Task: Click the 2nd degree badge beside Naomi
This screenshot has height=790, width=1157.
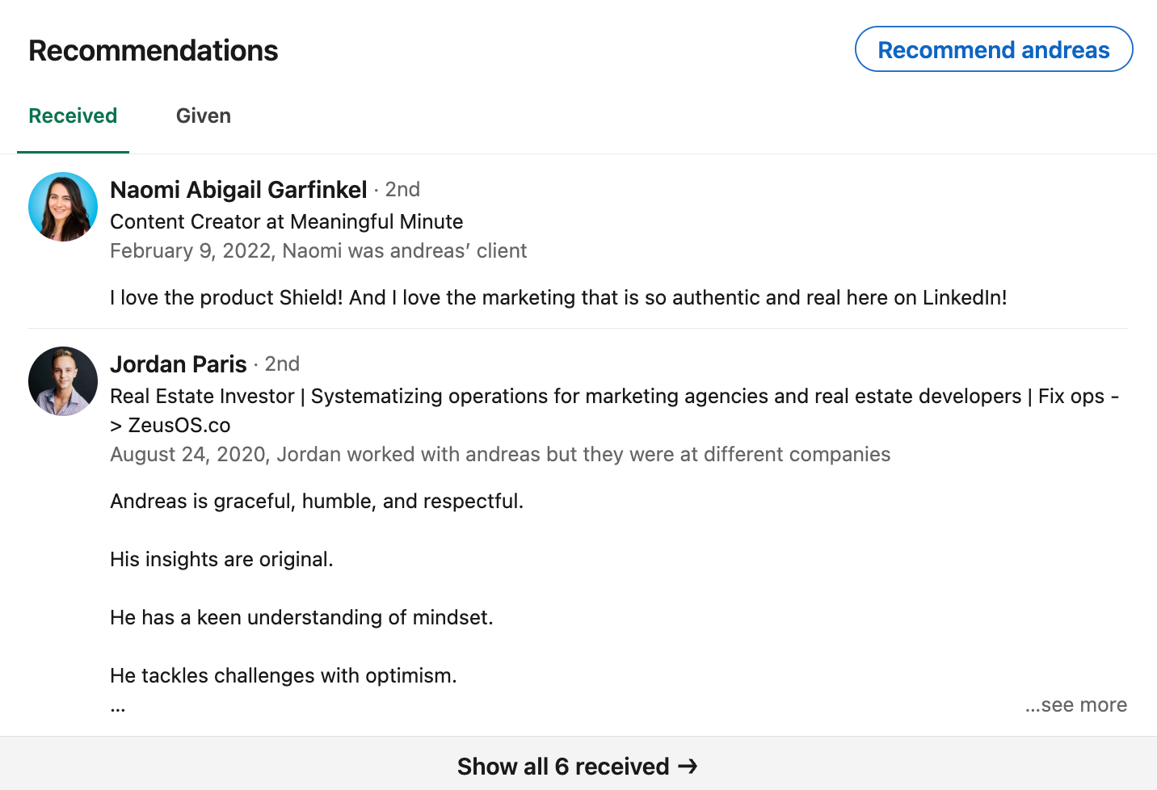Action: coord(402,190)
